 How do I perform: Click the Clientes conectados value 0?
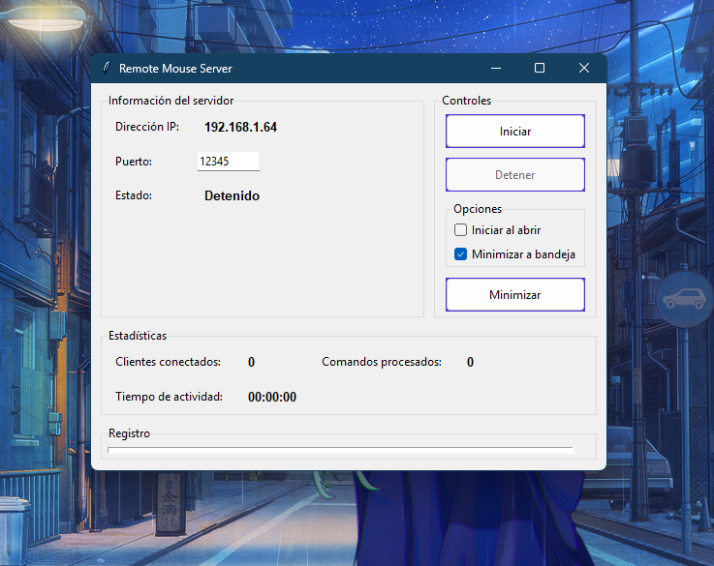[x=251, y=362]
